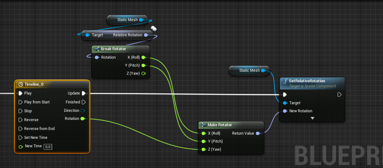Click the 'Target is Scene Component' subtitle
The height and width of the screenshot is (168, 383).
point(312,86)
